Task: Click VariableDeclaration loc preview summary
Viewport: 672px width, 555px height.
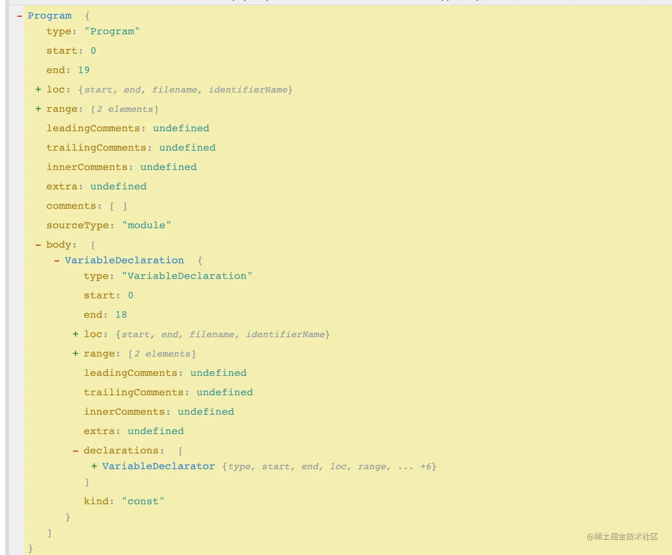Action: point(223,334)
